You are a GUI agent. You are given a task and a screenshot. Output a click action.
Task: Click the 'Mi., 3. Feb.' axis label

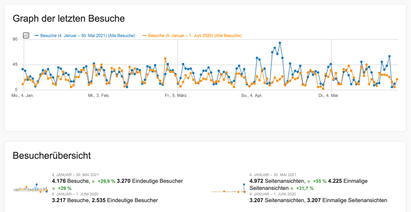pos(99,95)
